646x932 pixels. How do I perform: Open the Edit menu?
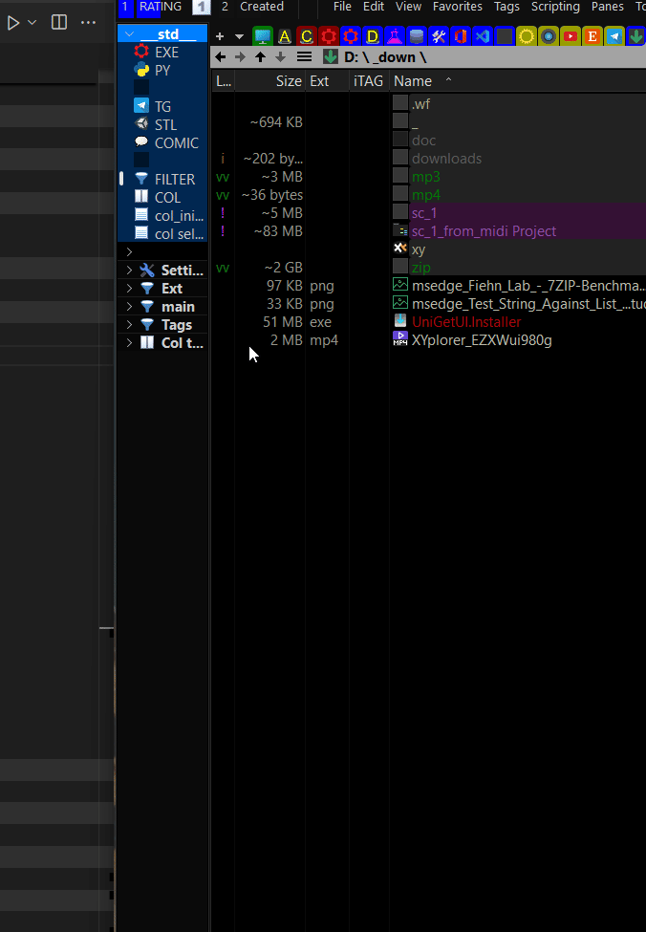pyautogui.click(x=374, y=7)
